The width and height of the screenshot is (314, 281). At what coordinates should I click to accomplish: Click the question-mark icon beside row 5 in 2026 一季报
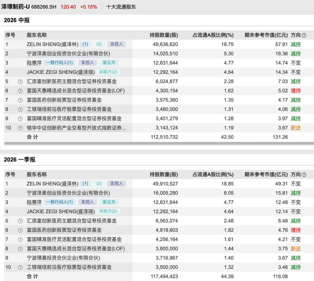[x=20, y=221]
